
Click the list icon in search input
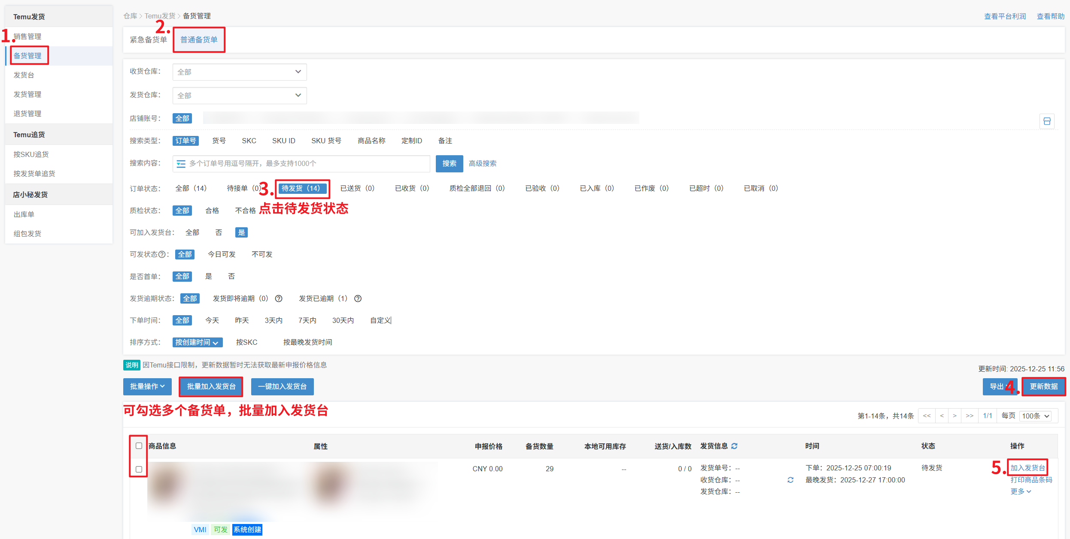point(181,164)
